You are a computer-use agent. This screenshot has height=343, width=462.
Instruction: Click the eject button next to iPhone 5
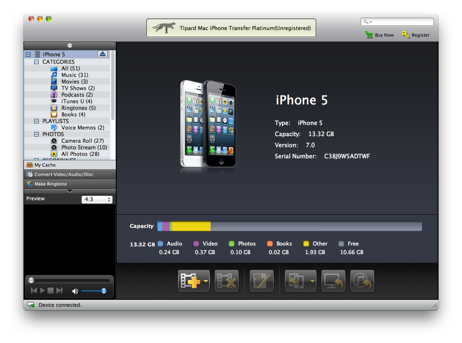tap(103, 54)
